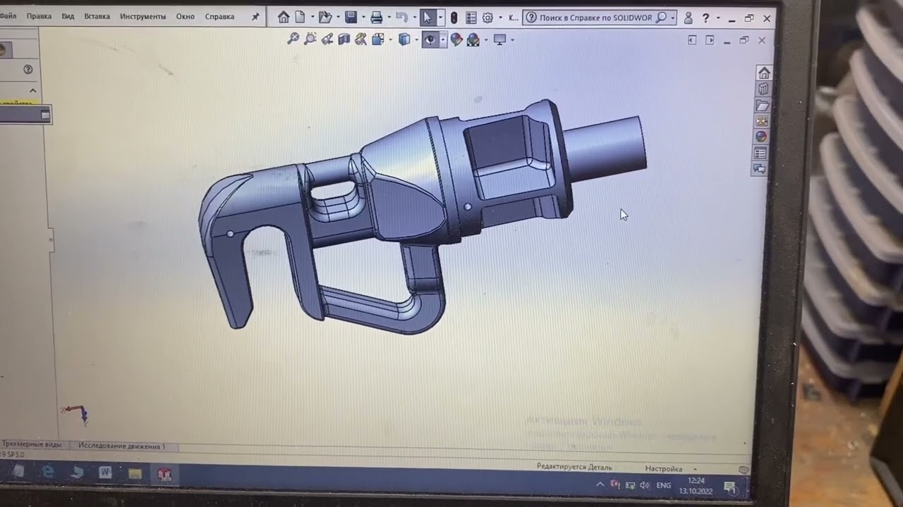This screenshot has height=507, width=903.
Task: Click the magnifier search button in help field
Action: [661, 18]
